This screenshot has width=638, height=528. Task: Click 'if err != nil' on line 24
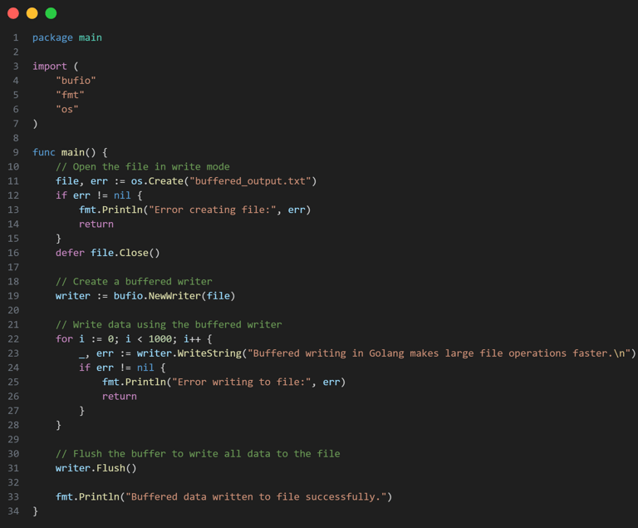click(116, 368)
